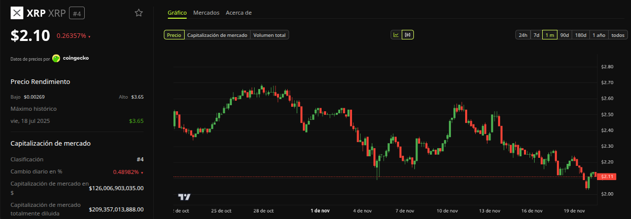Click the gray XRP ticker symbol
Screen dimensions: 631x219
[x=57, y=14]
